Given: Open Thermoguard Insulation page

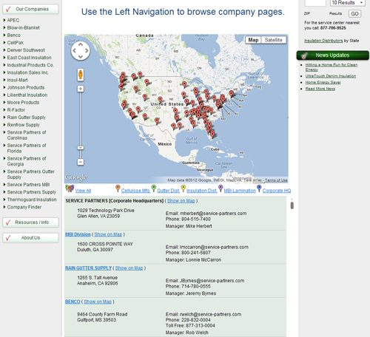Looking at the screenshot, I should pyautogui.click(x=32, y=200).
